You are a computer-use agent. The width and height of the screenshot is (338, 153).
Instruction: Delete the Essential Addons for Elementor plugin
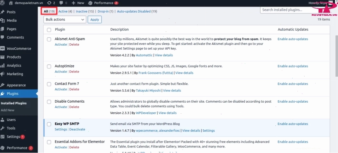coord(74,147)
